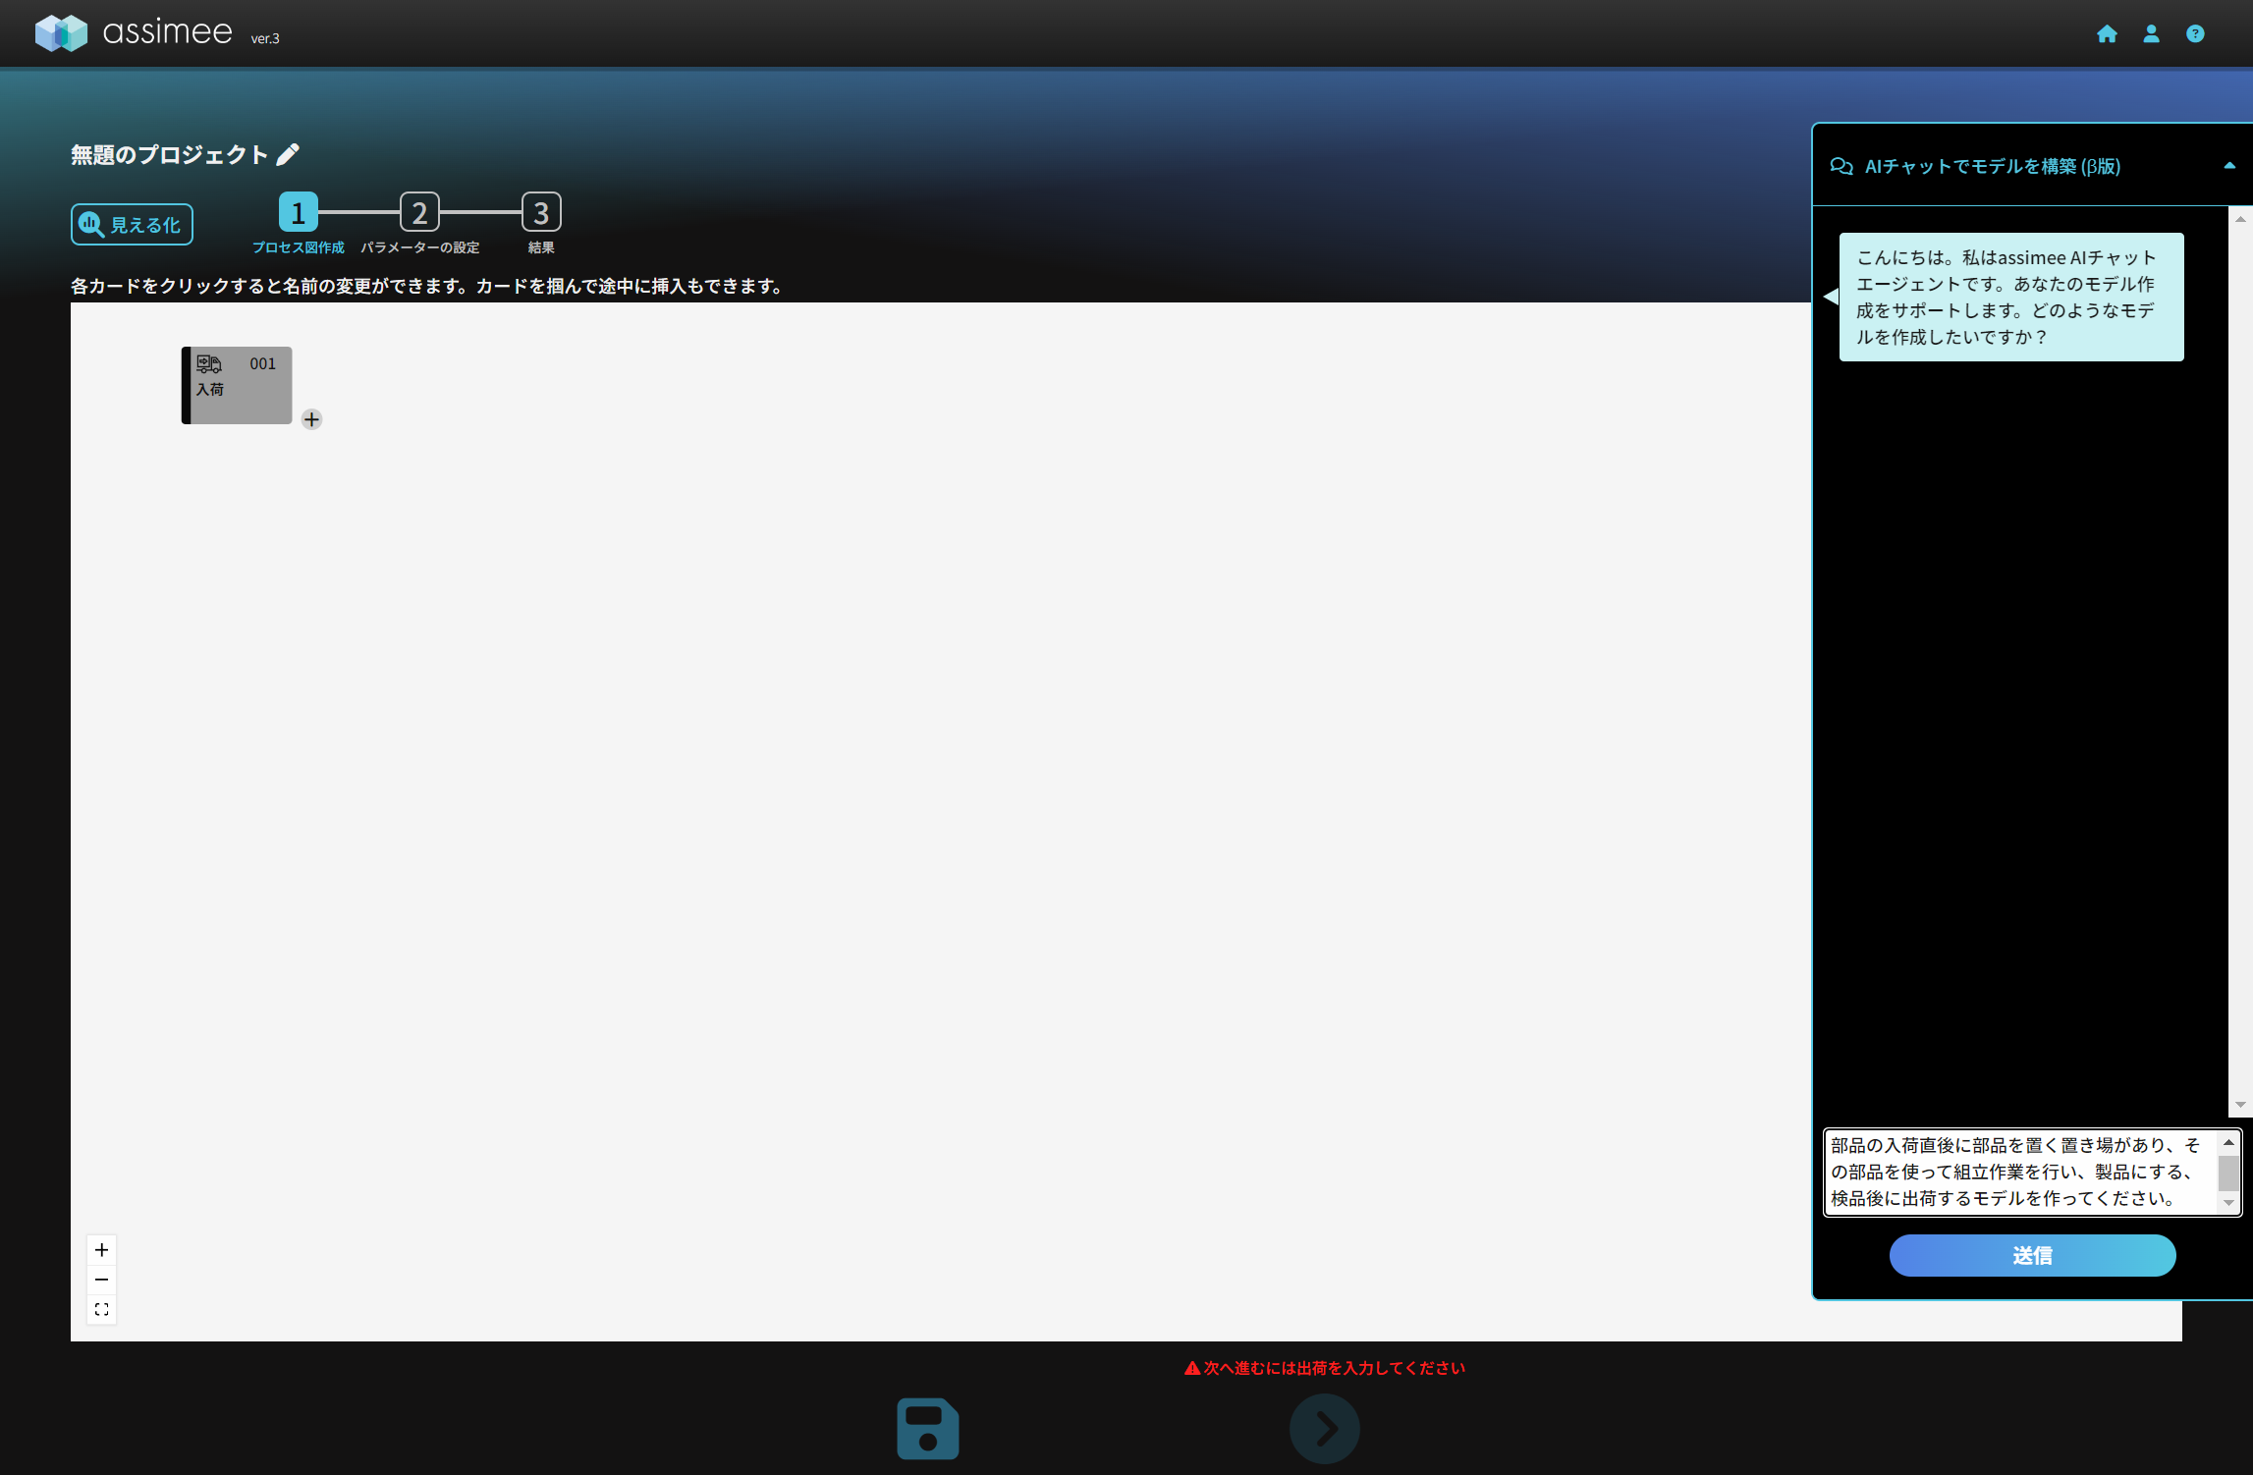
Task: Open the user account icon
Action: (2151, 34)
